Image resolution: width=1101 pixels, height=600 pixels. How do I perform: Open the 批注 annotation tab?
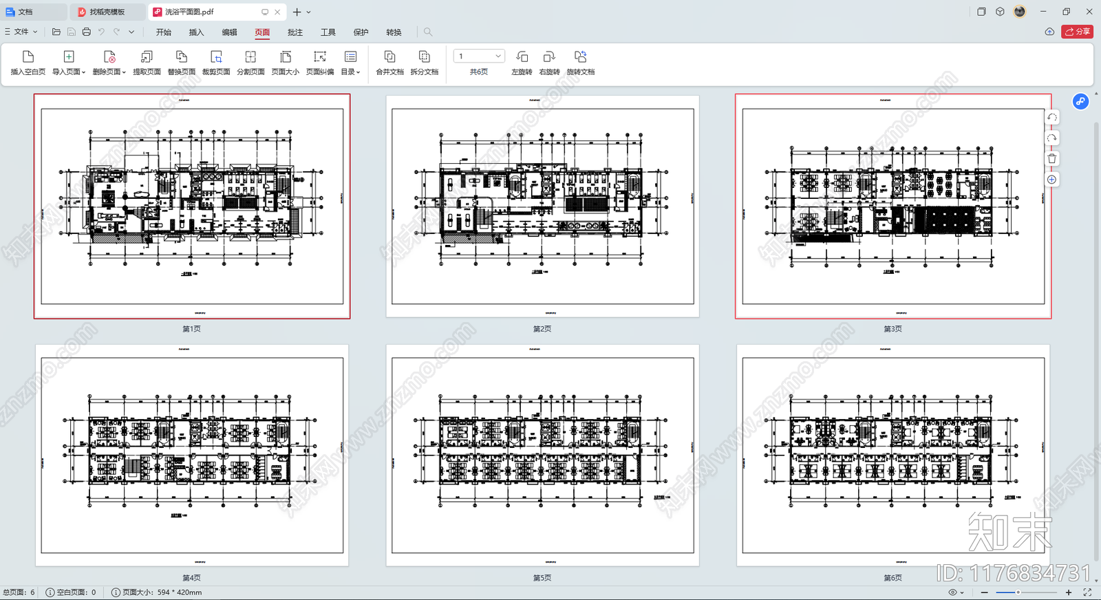point(295,32)
